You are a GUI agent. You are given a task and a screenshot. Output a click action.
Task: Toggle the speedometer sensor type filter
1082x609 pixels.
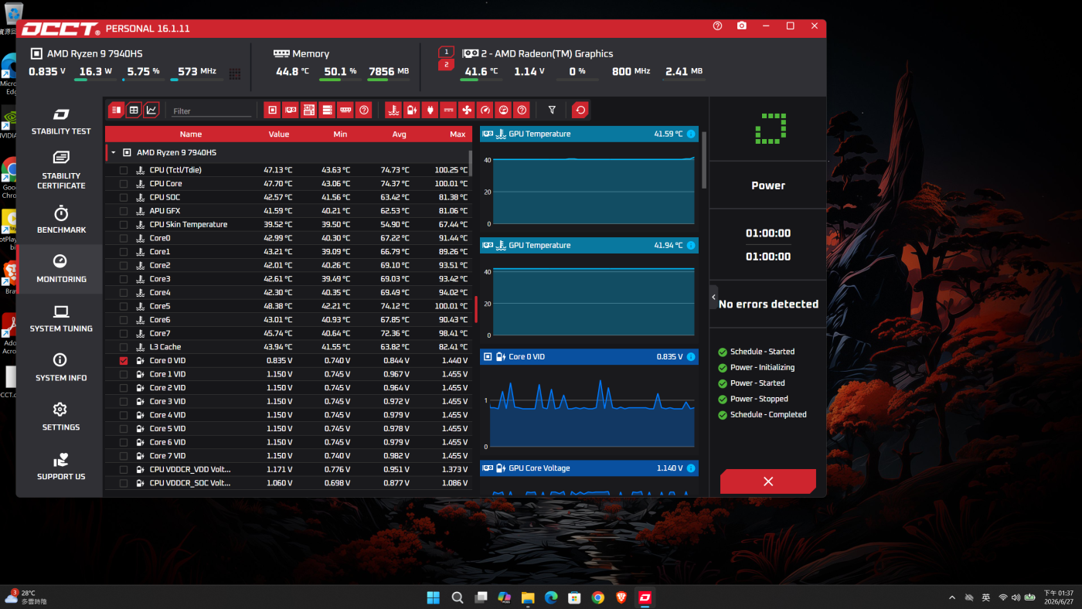pyautogui.click(x=485, y=111)
